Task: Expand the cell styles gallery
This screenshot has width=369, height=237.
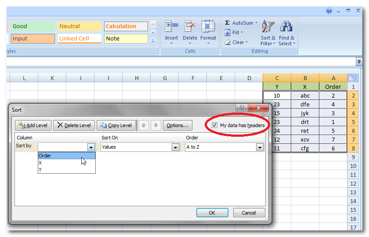Action: tap(153, 41)
